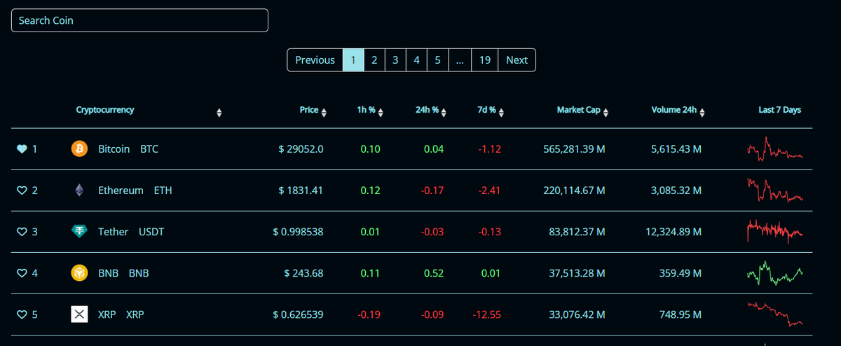Open the Bitcoin coin name
Image resolution: width=841 pixels, height=346 pixels.
tap(114, 149)
